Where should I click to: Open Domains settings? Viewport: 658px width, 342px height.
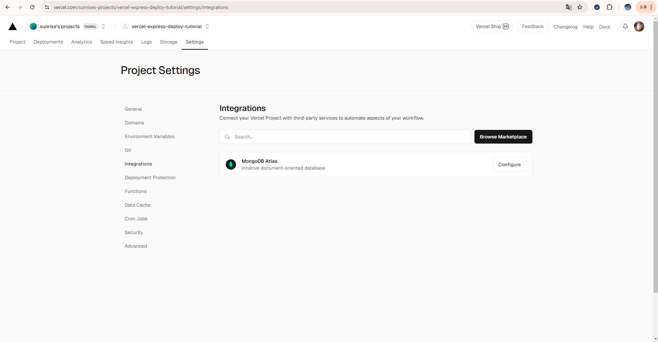[x=134, y=123]
